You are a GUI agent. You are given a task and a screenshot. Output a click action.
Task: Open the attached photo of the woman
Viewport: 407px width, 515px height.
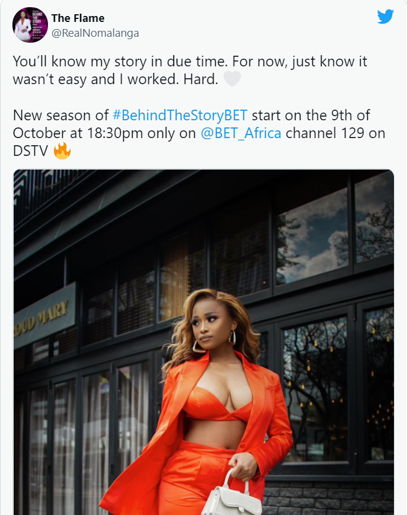point(204,342)
